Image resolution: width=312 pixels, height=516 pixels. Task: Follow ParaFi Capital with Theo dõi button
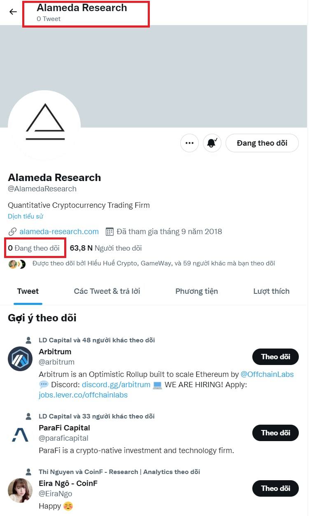click(275, 433)
